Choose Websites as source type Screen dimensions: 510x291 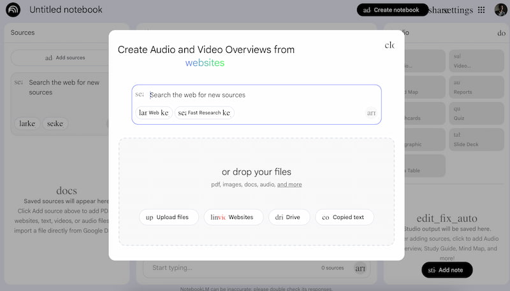click(233, 217)
